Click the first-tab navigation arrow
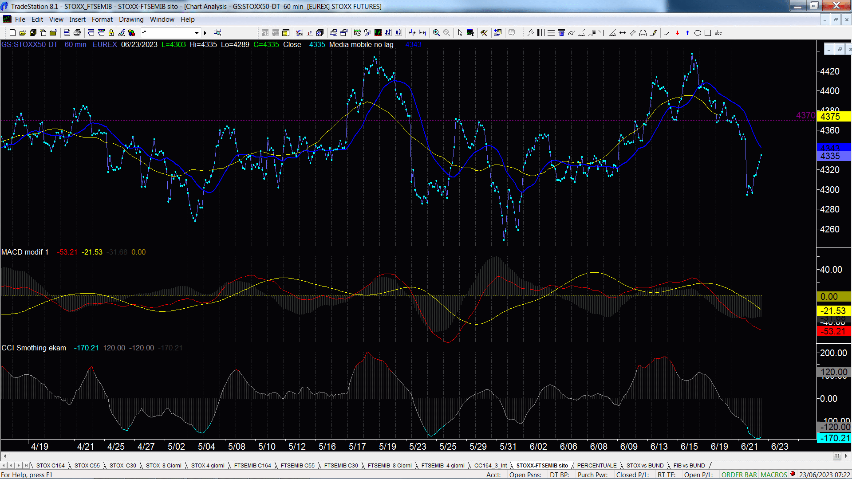This screenshot has width=852, height=479. tap(4, 466)
